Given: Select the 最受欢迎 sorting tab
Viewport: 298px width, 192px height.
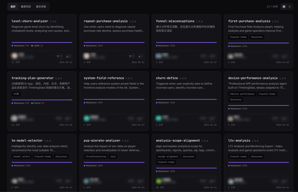Looking at the screenshot, I should pos(26,7).
